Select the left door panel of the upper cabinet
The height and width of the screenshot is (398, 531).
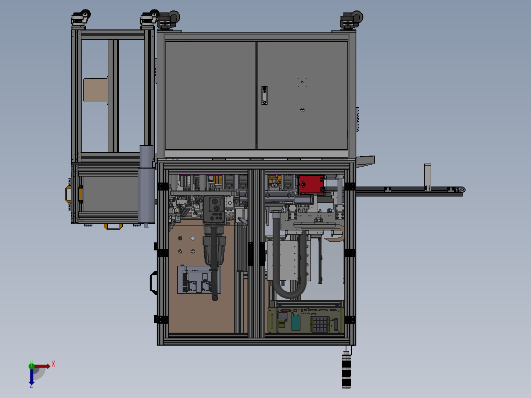point(211,95)
